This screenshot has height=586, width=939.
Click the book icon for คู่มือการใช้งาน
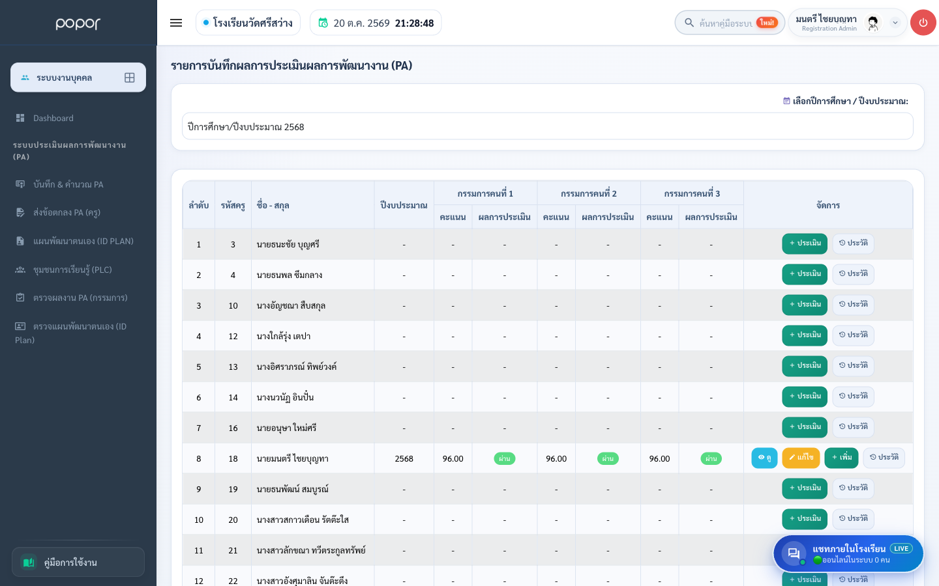29,562
